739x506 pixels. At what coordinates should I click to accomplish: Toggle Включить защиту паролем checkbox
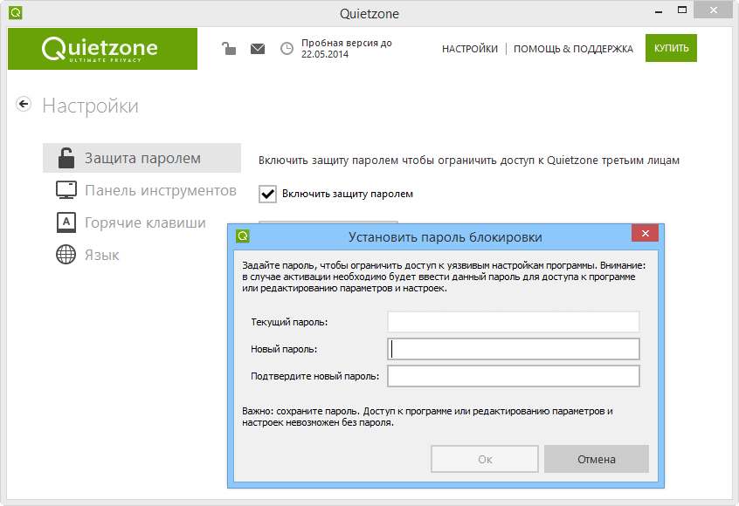coord(267,194)
